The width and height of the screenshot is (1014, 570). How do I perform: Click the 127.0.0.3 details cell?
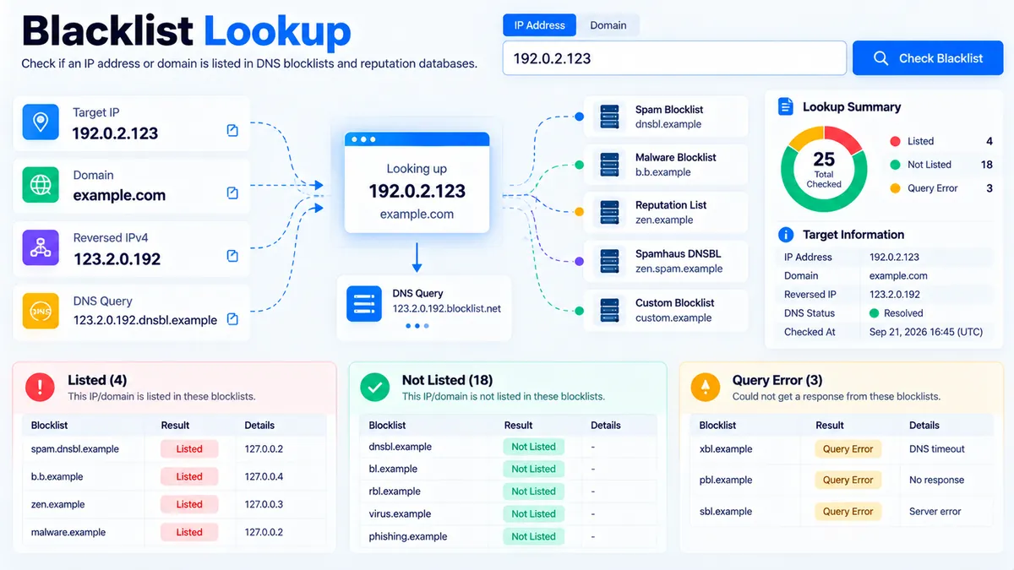(264, 504)
